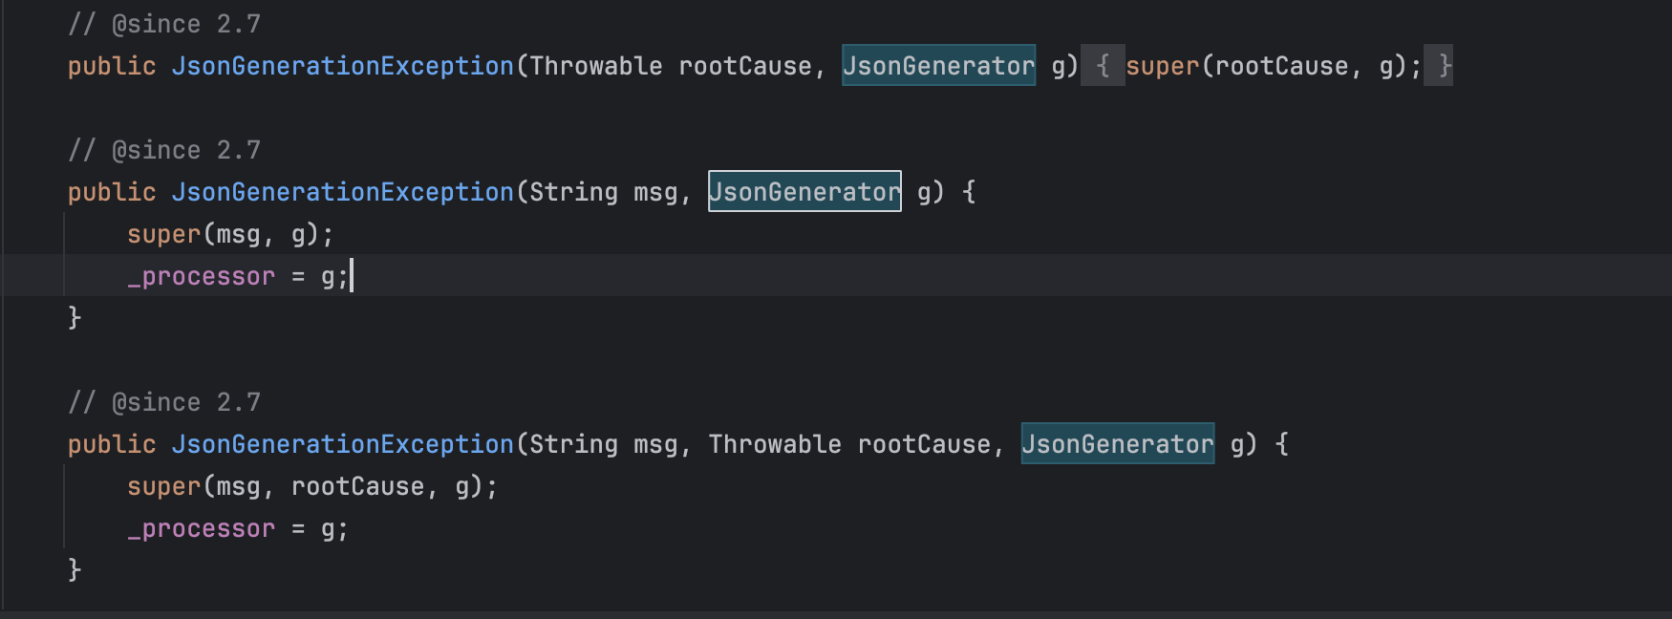Click super in super(msg, rootCause, g);
This screenshot has height=619, width=1672.
tap(163, 486)
